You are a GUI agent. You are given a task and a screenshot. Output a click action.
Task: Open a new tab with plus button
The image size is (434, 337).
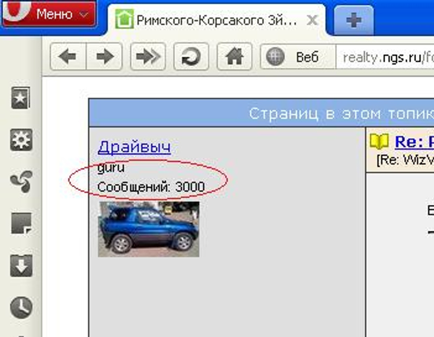click(354, 20)
